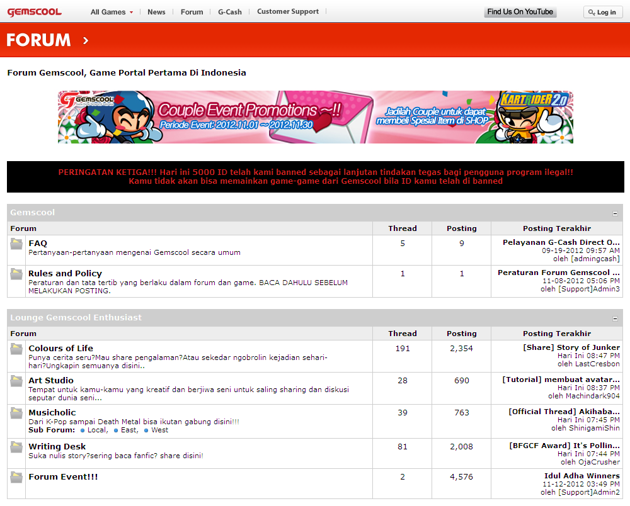Screen dimensions: 630x506
Task: Click the Gemscool logo
Action: click(35, 12)
